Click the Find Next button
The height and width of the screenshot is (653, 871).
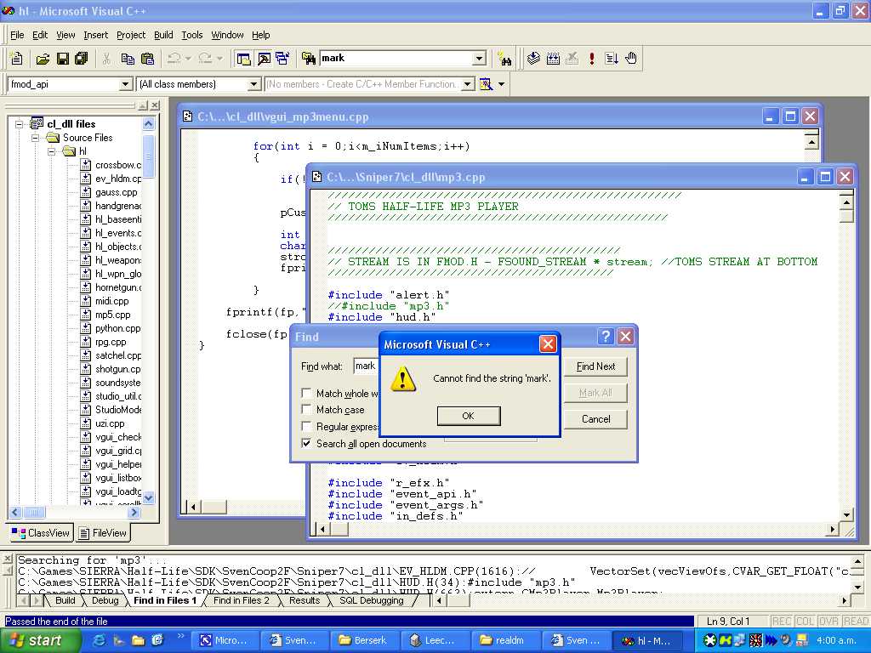pos(595,366)
